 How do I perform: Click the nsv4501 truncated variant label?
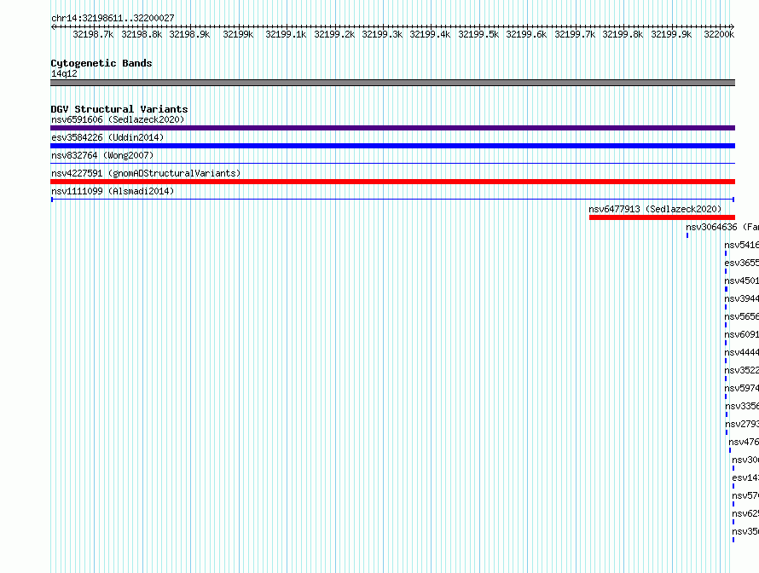pos(742,281)
